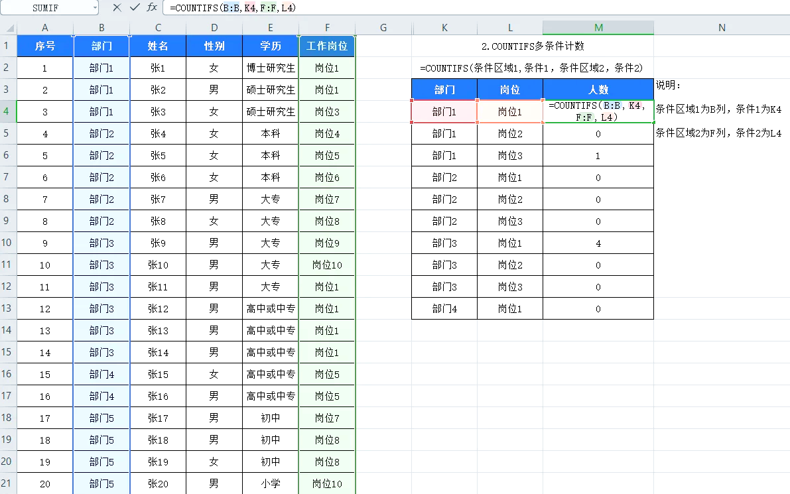Click header cell 学历
The width and height of the screenshot is (790, 494).
tap(271, 46)
